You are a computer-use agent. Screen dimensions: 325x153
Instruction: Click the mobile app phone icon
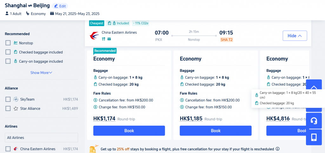click(x=314, y=137)
